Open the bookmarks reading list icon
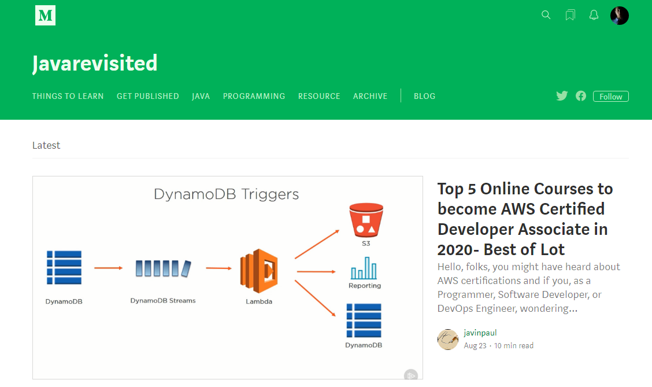 (x=570, y=15)
